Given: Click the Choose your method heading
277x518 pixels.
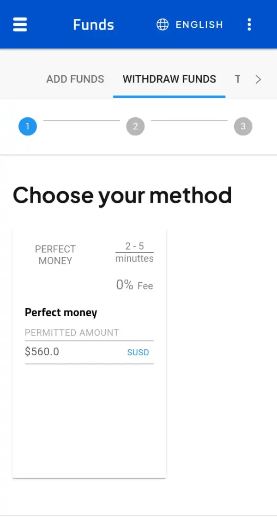Looking at the screenshot, I should [122, 195].
